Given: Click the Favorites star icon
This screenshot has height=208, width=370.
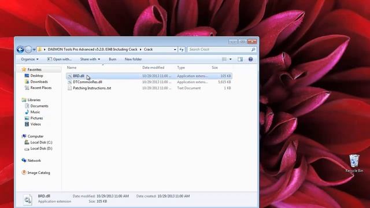Looking at the screenshot, I should 24,69.
